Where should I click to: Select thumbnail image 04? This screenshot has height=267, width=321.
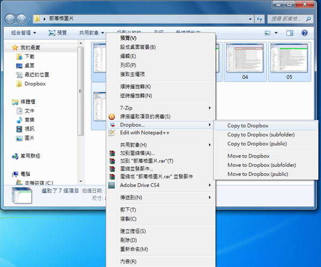coord(245,62)
